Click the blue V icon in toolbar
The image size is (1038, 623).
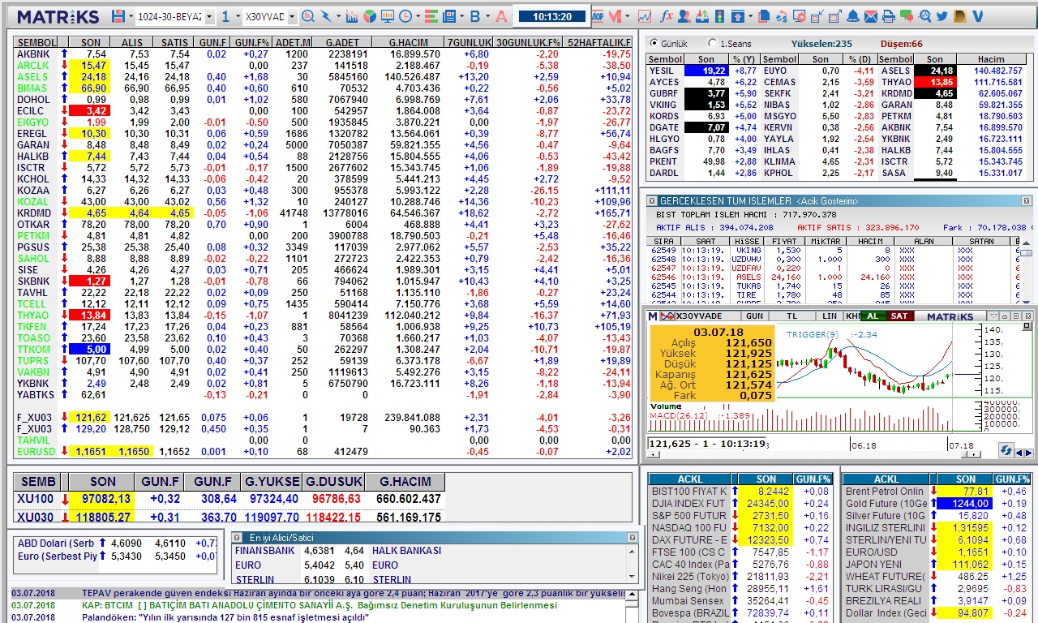[x=977, y=16]
